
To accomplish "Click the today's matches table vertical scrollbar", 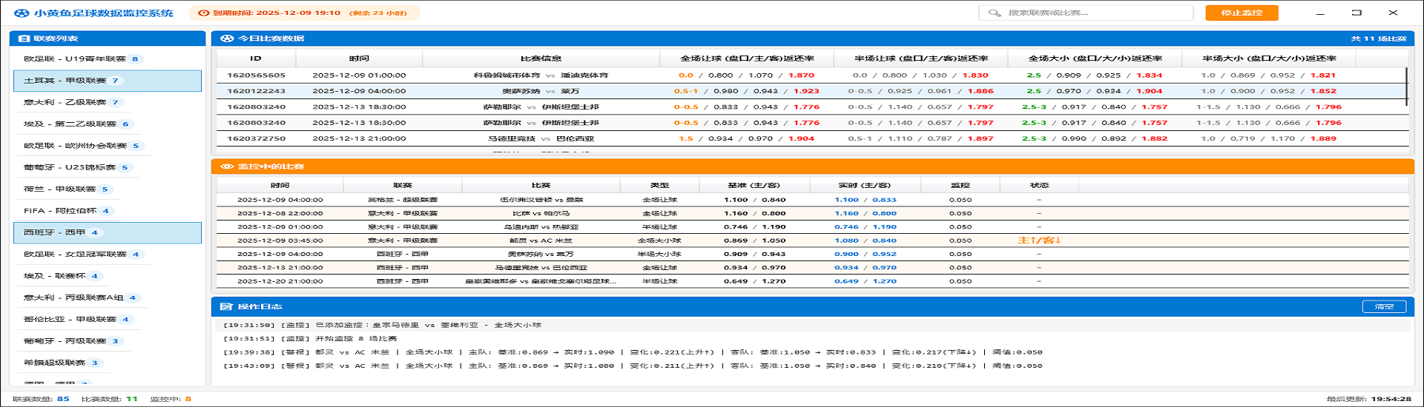I will click(1406, 85).
